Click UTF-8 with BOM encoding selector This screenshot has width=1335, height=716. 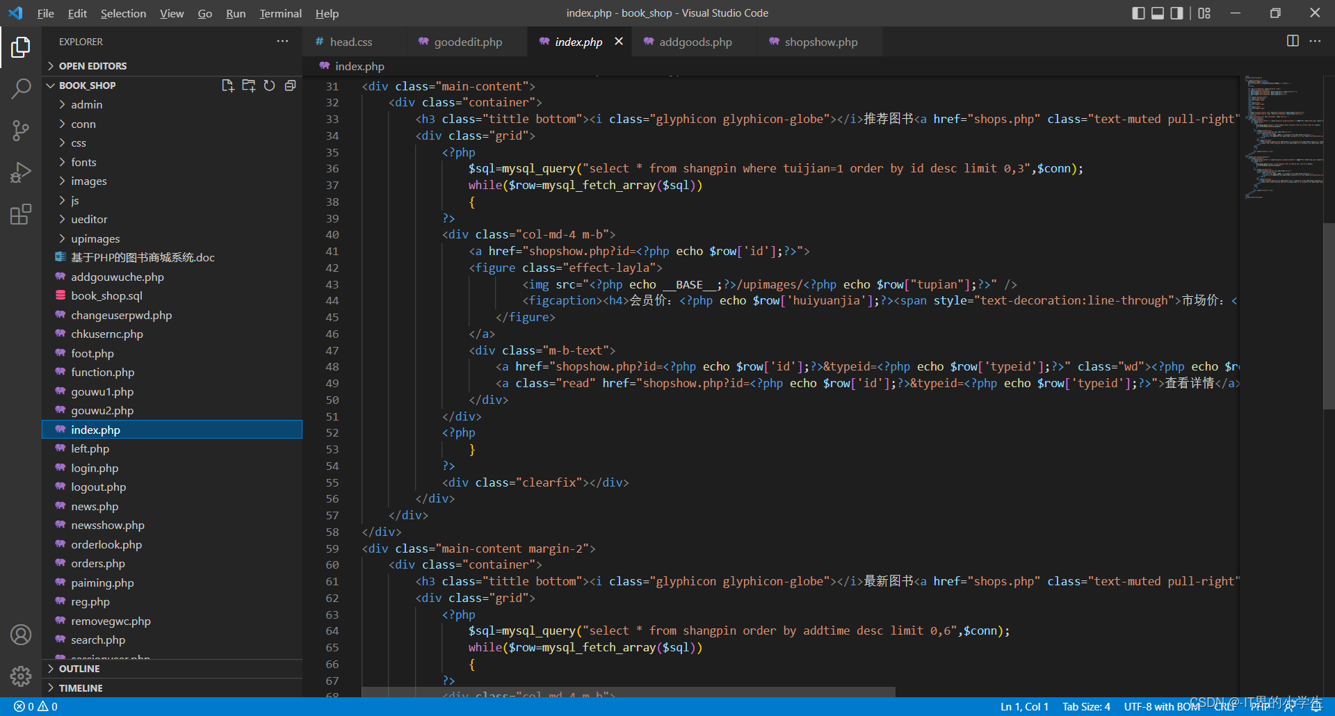pos(1162,706)
